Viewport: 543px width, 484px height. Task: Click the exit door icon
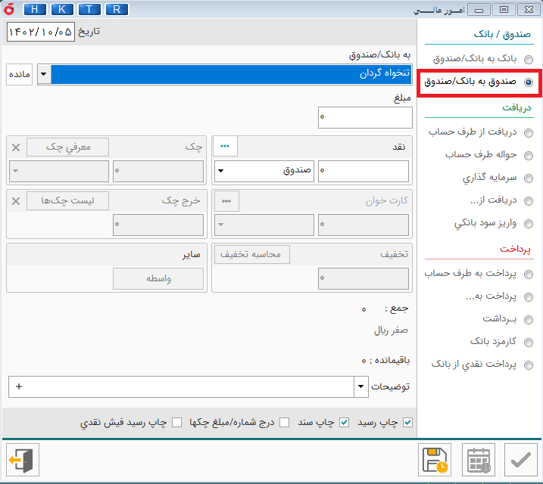coord(22,460)
